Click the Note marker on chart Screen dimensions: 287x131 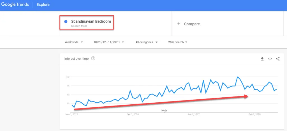click(164, 111)
